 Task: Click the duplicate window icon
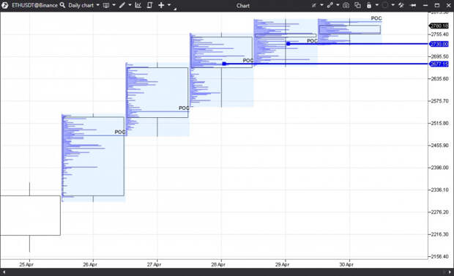(357, 5)
